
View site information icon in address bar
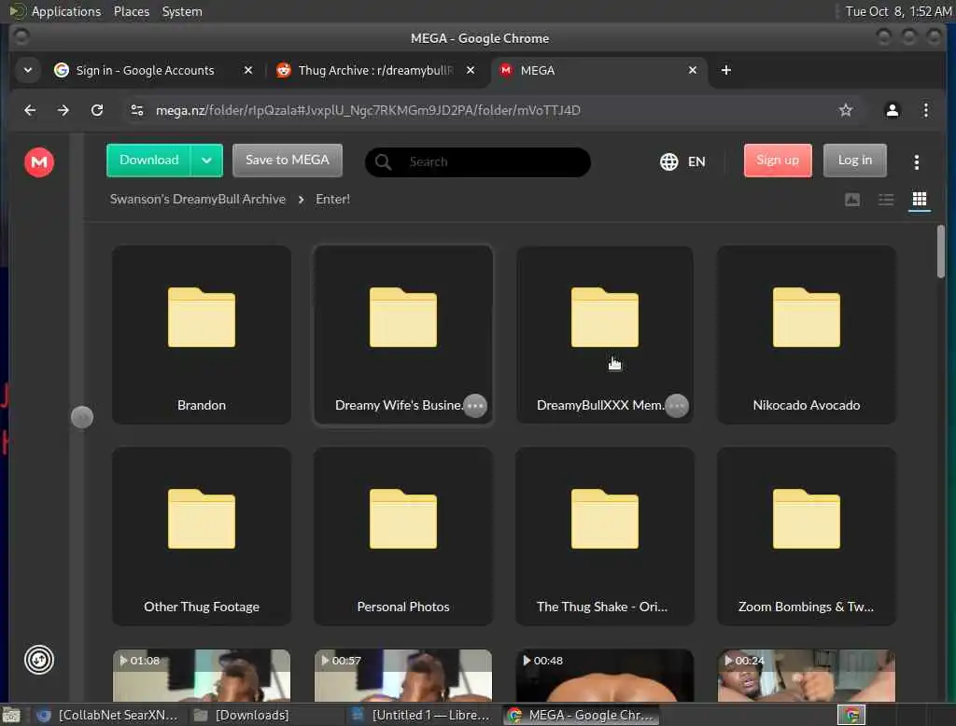(x=137, y=110)
